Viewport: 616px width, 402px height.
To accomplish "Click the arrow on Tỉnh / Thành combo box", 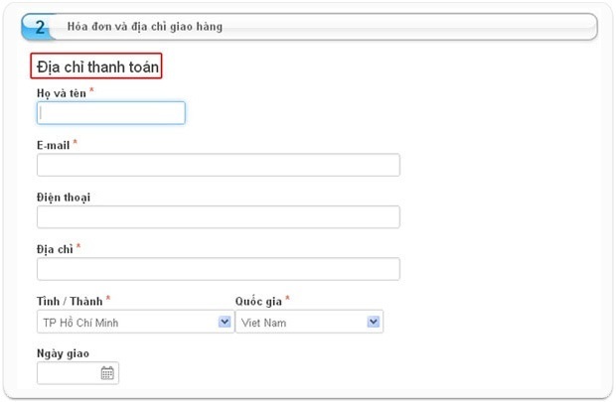I will pos(225,323).
